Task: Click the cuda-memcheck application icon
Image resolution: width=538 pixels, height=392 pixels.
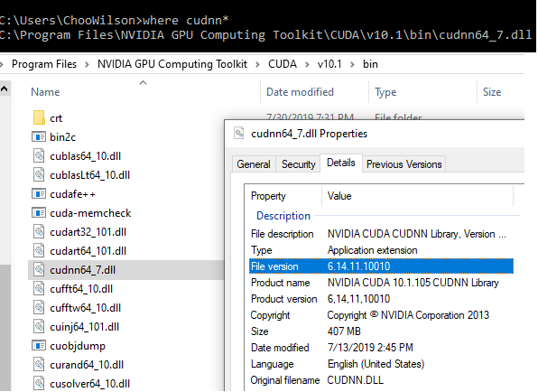Action: [x=39, y=213]
